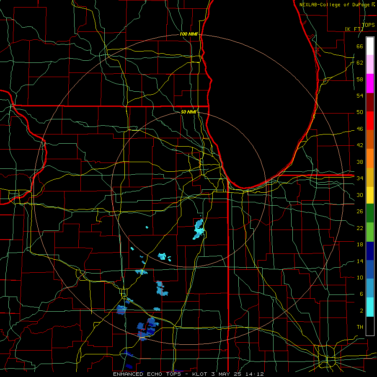This screenshot has width=377, height=377.
Task: Click the "38" legend value
Action: tap(360, 162)
